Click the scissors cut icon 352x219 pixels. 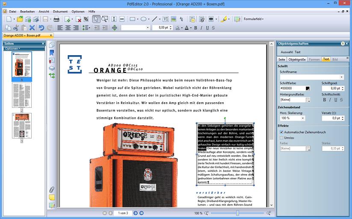point(16,28)
